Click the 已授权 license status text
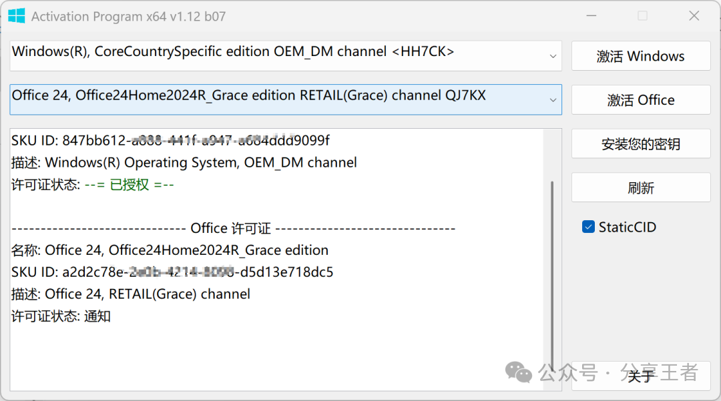 tap(130, 185)
